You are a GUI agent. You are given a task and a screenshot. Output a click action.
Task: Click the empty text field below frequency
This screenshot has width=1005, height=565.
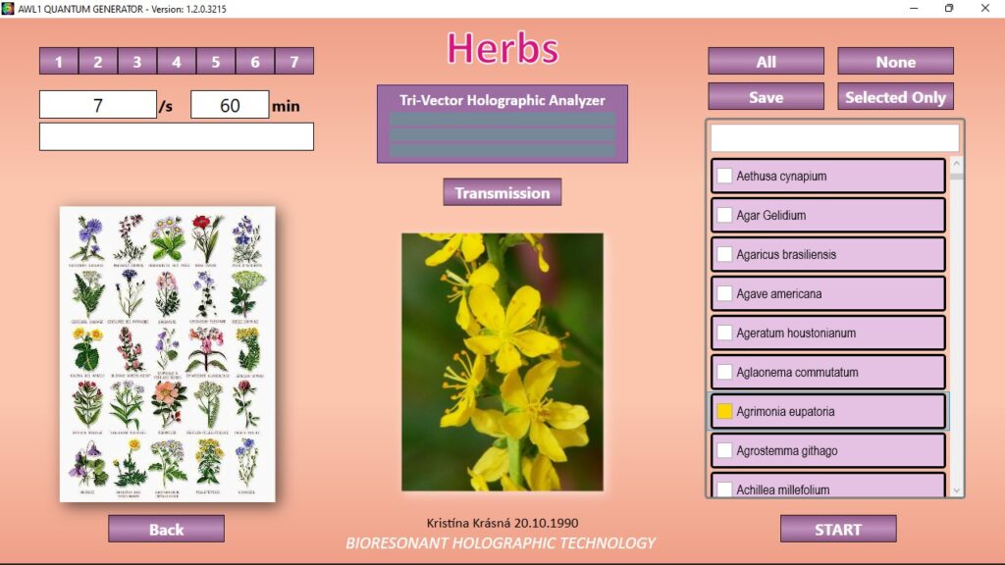[177, 136]
